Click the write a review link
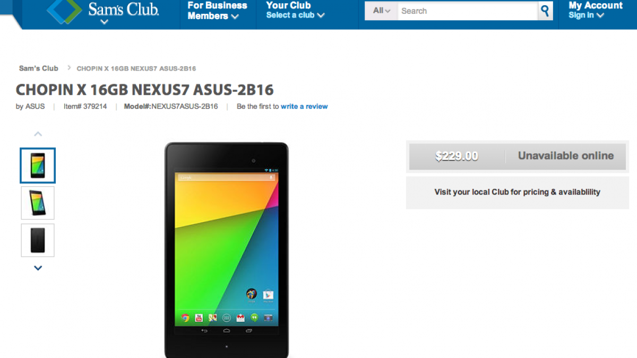Image resolution: width=637 pixels, height=358 pixels. [304, 107]
